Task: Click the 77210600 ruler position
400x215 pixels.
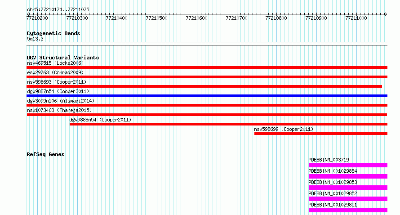Action: point(197,18)
